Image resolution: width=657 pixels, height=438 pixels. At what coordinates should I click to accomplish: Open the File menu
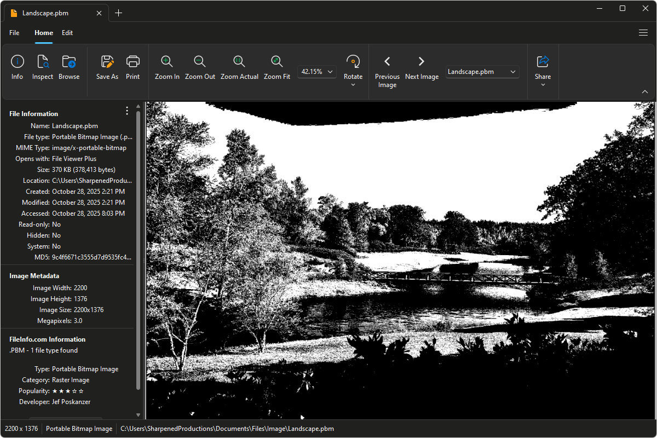[14, 33]
